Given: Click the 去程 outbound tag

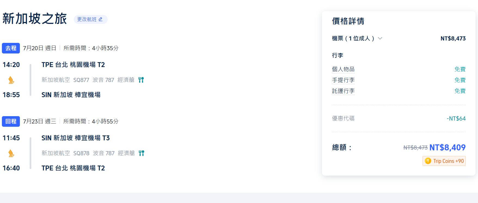Looking at the screenshot, I should pos(11,48).
